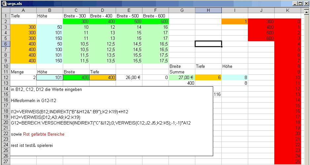This screenshot has height=165, width=310.
Task: Click bright green cell C2 with 300
Action: coord(76,21)
